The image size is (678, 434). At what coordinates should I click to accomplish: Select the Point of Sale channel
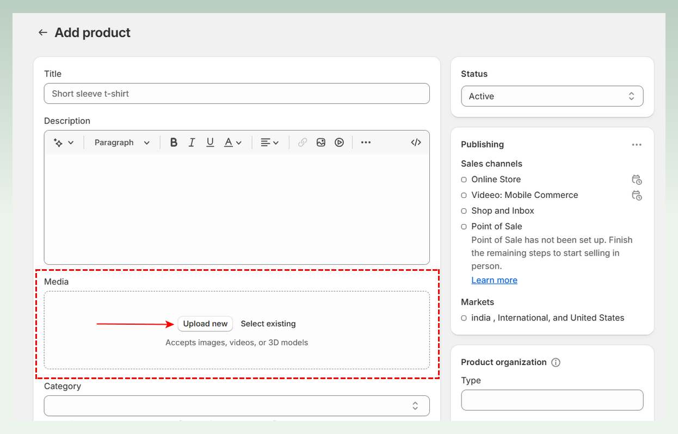(464, 226)
